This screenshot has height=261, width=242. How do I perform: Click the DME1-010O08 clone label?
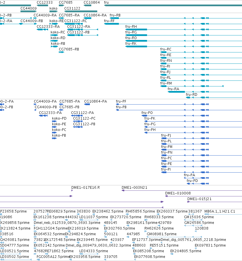pos(178,193)
